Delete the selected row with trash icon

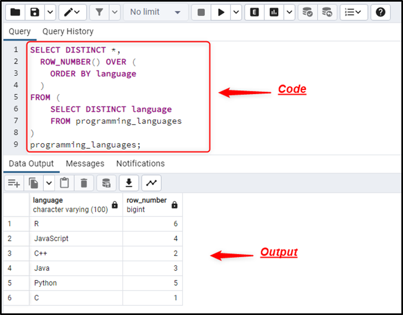click(84, 183)
